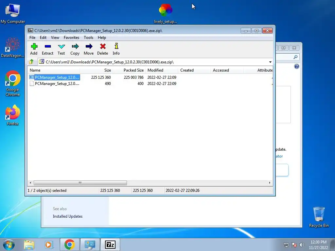Click the volume speaker tray icon
The width and height of the screenshot is (335, 251).
[x=302, y=245]
